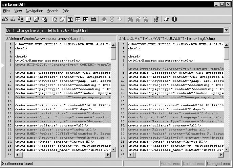The height and width of the screenshot is (168, 233).
Task: Click right pane vertical scrollbar thumb
Action: [226, 53]
